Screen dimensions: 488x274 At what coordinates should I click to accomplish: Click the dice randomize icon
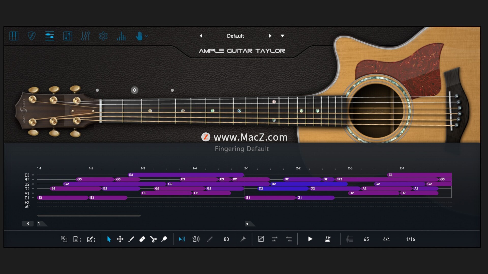[261, 239]
